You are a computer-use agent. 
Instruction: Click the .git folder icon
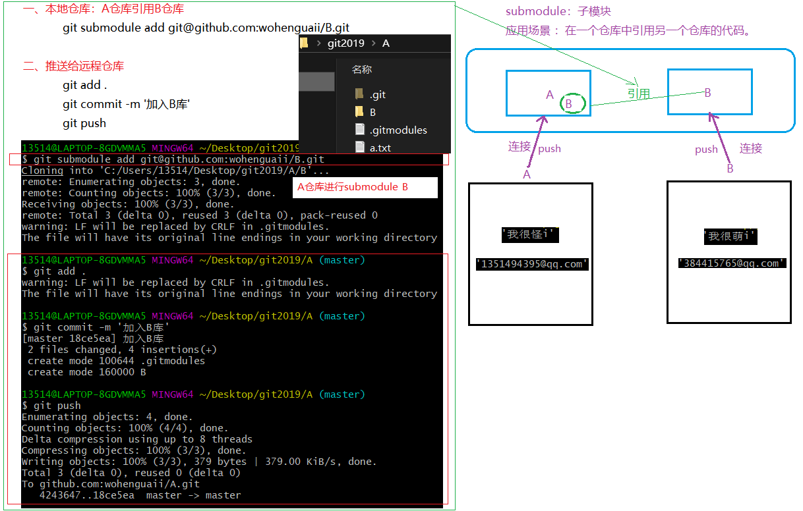[x=359, y=94]
